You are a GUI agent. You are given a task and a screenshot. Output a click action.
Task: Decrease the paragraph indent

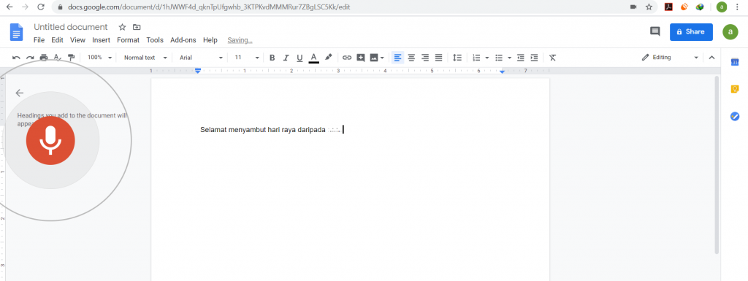[x=520, y=58]
